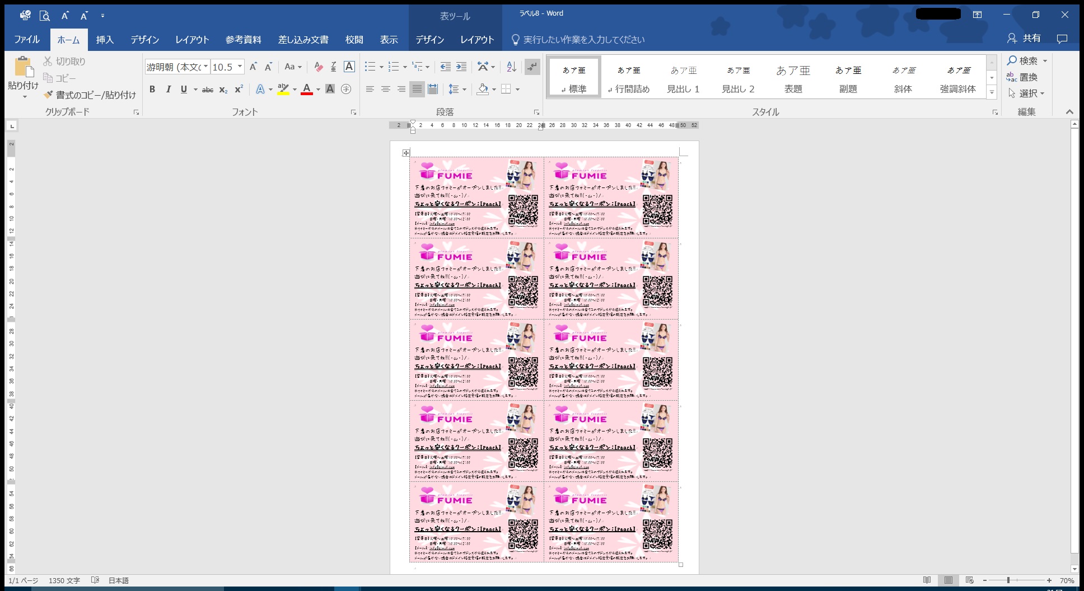Toggle character shading
Screen dimensions: 1084x591
(x=330, y=89)
